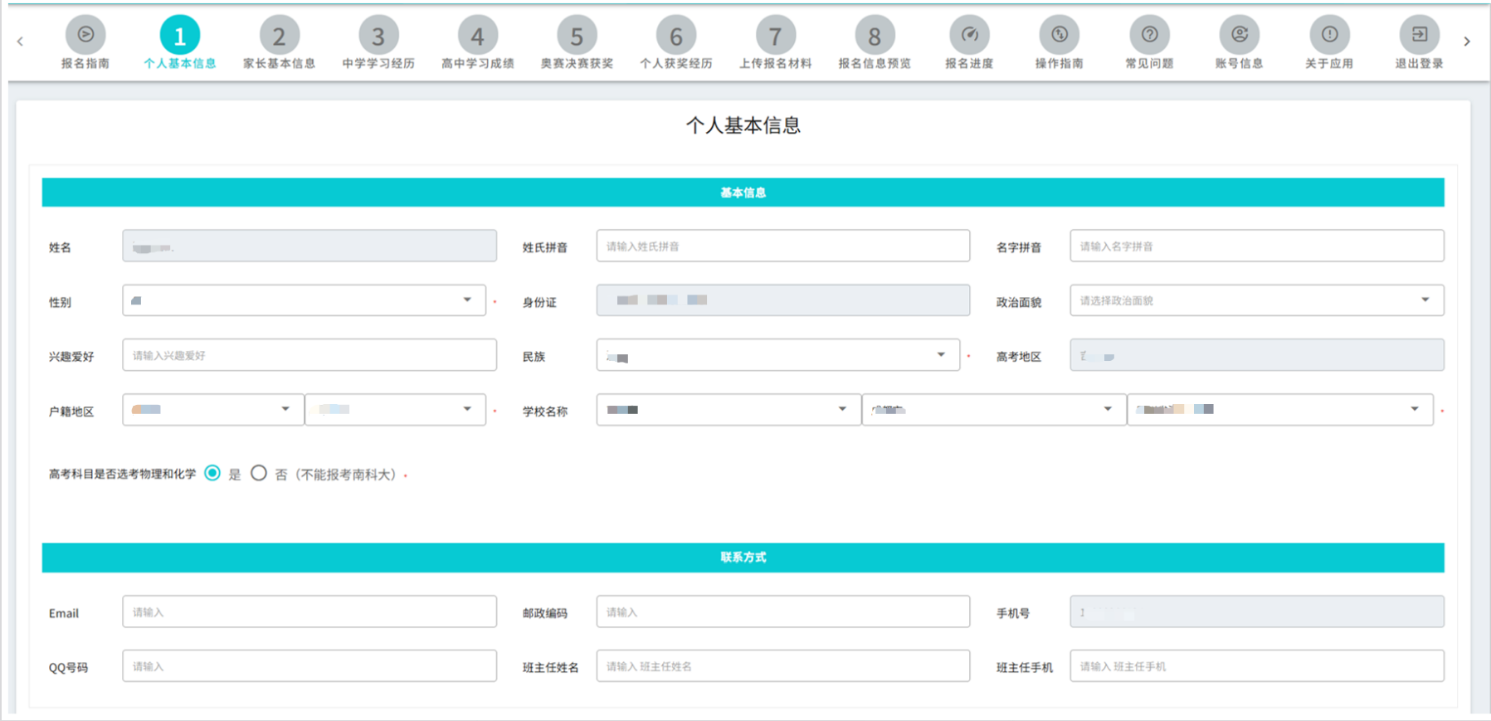1491x721 pixels.
Task: Open the 操作指南 icon
Action: coord(1060,35)
